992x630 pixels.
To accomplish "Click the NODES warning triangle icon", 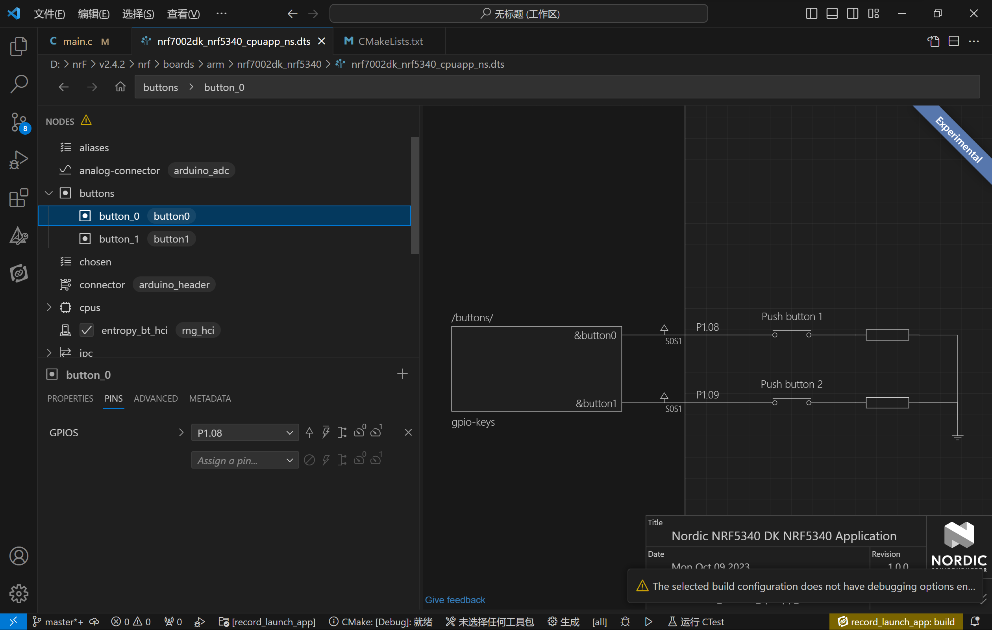I will click(86, 121).
